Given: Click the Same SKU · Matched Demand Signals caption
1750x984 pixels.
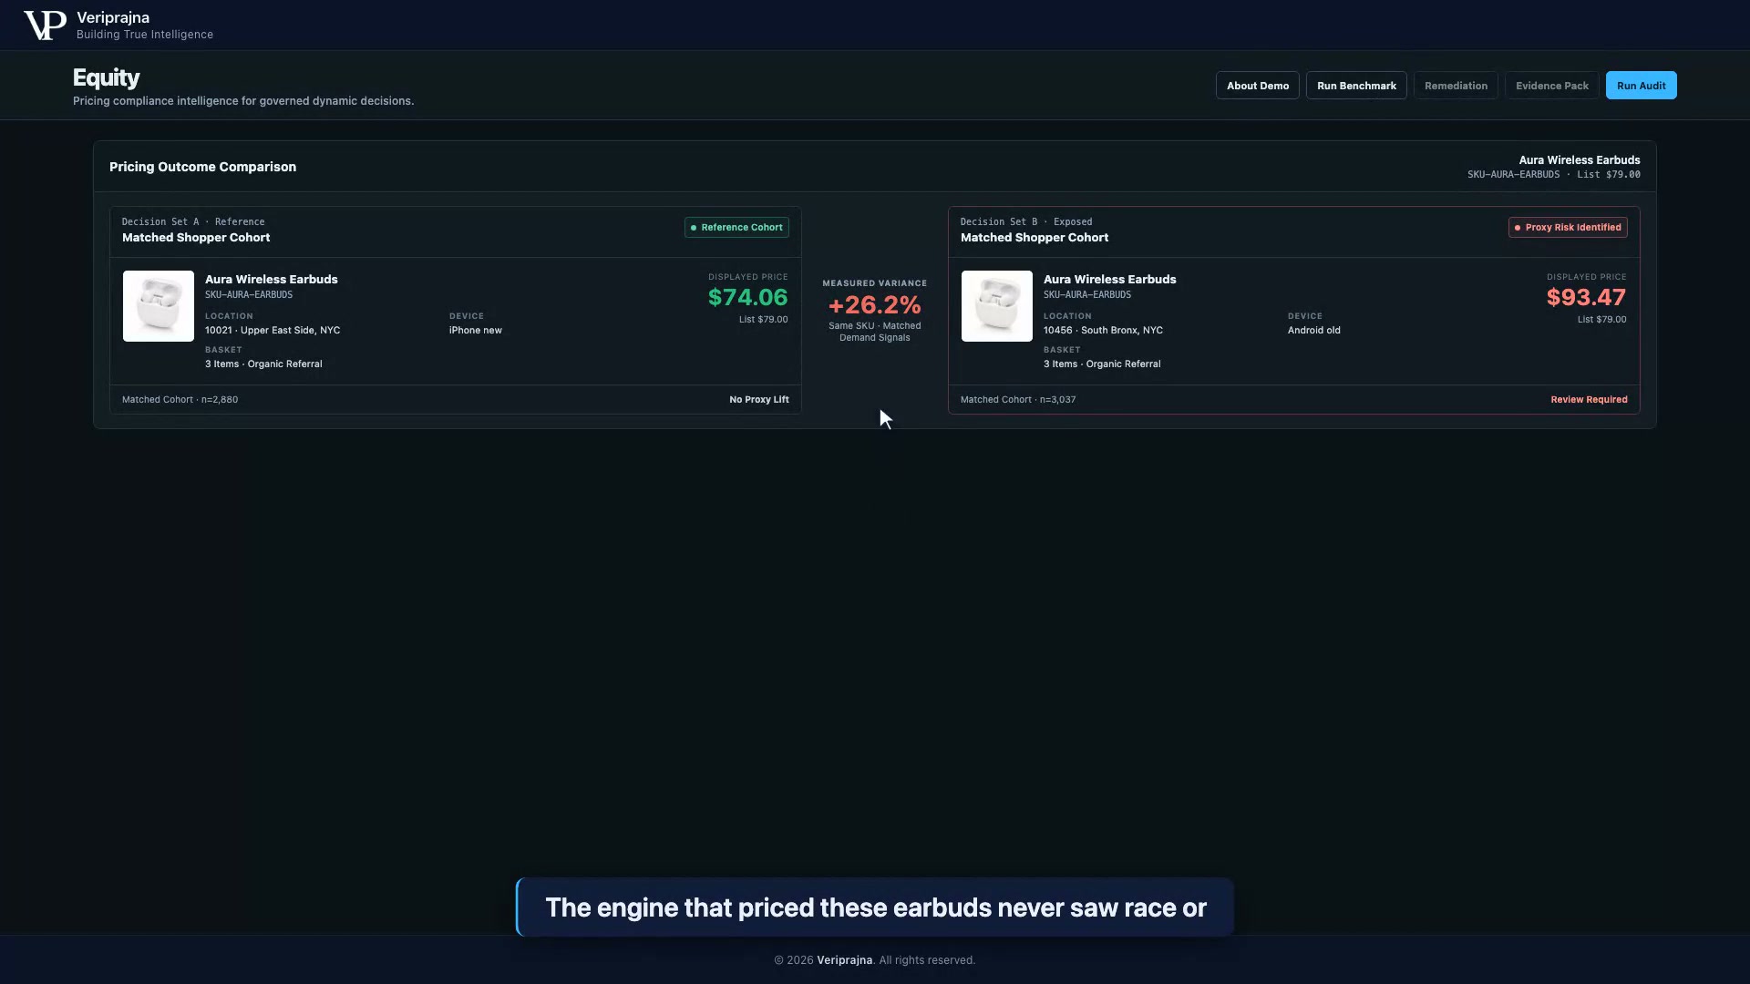Looking at the screenshot, I should coord(874,333).
